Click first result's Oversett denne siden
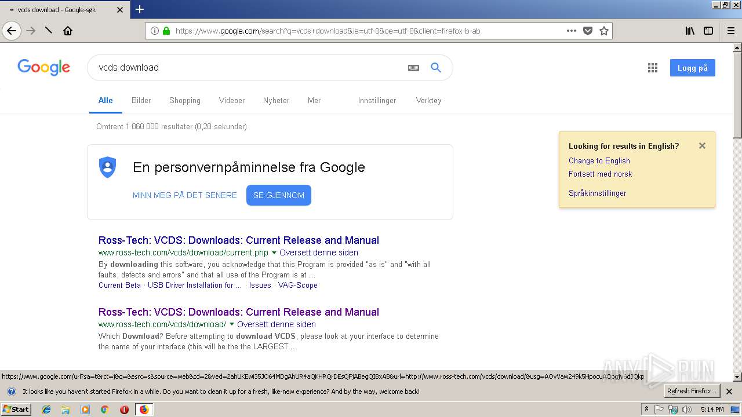Screen dimensions: 742x417 [319, 253]
